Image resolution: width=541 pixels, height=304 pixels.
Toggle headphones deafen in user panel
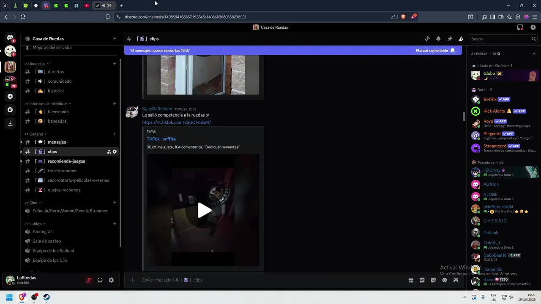(100, 280)
